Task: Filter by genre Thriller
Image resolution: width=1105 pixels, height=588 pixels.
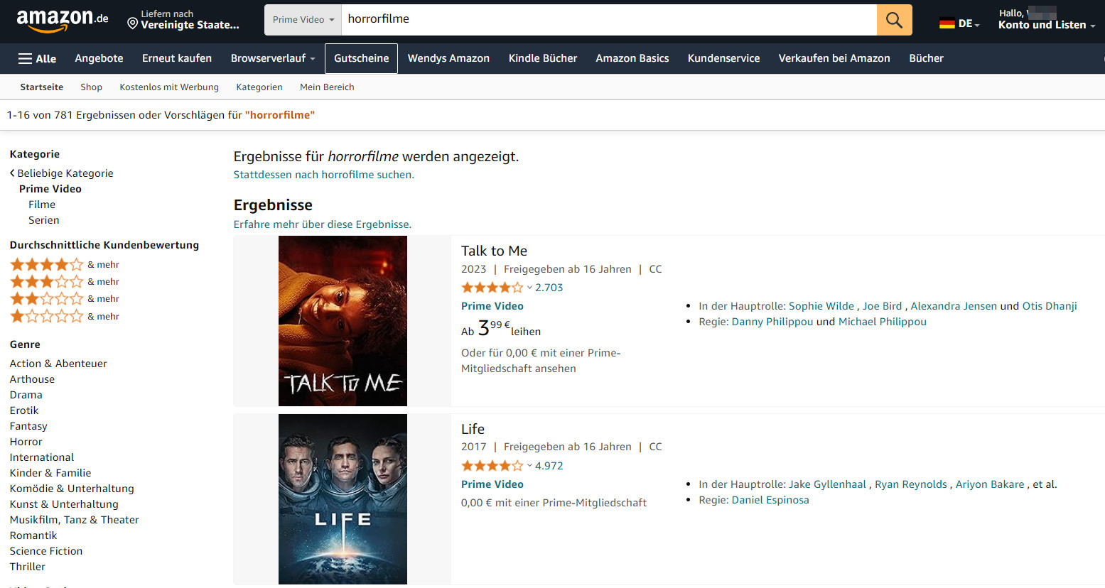Action: coord(27,567)
